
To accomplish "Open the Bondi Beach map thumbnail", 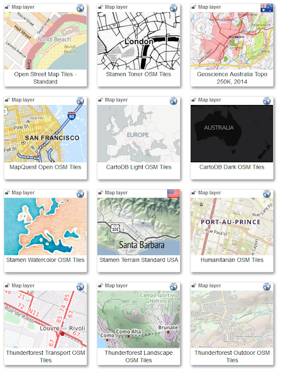I will pyautogui.click(x=45, y=41).
